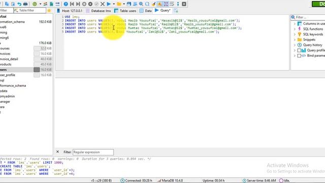325x183 pixels.
Task: Click the Connected time status entry
Action: point(137,180)
